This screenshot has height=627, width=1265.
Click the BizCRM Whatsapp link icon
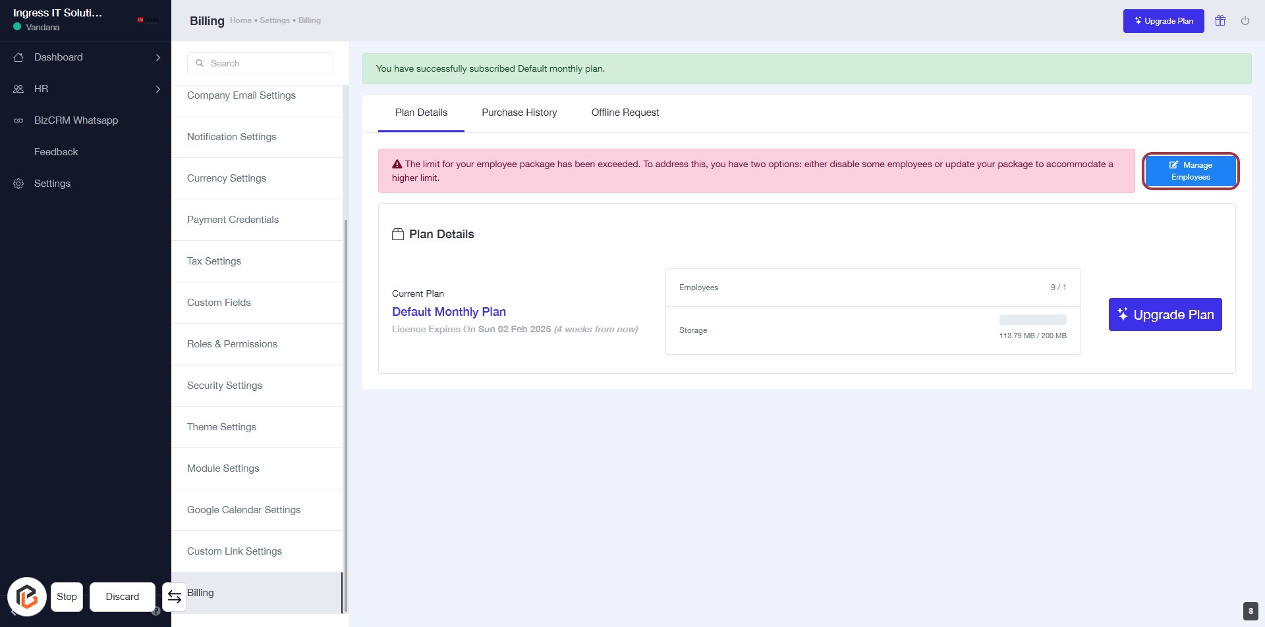click(x=18, y=120)
